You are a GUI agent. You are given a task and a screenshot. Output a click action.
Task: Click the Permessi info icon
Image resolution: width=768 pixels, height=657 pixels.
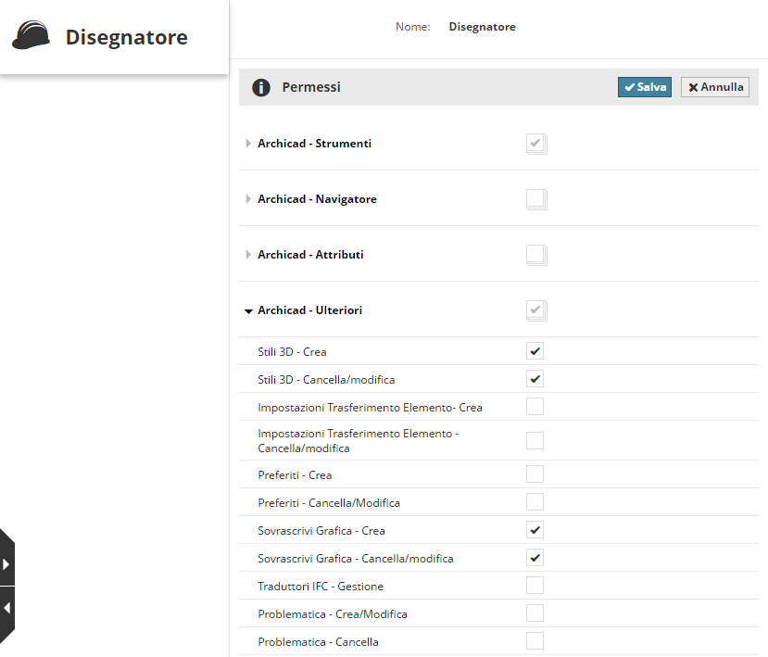pyautogui.click(x=261, y=87)
